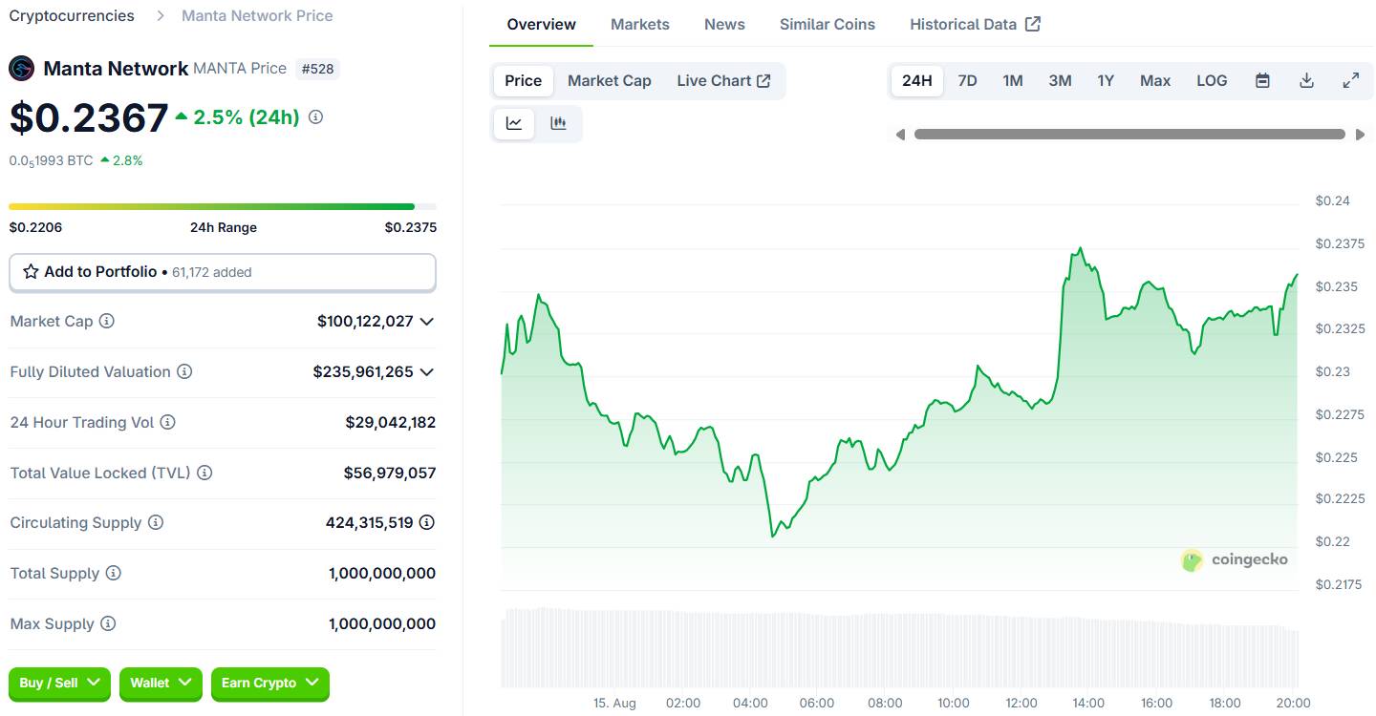
Task: Select the 3M time range
Action: pos(1060,81)
